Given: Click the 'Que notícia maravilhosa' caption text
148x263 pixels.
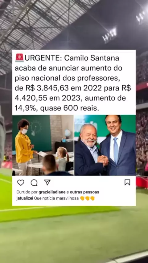Looking at the screenshot, I should click(x=56, y=198).
